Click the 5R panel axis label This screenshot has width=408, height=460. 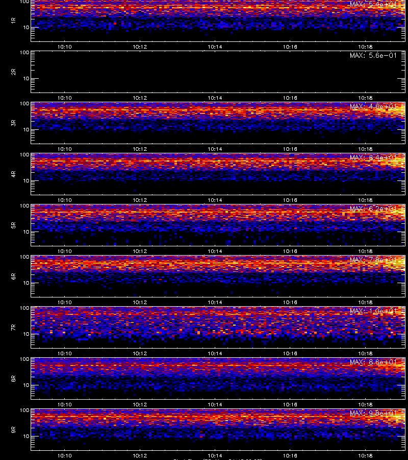point(13,225)
